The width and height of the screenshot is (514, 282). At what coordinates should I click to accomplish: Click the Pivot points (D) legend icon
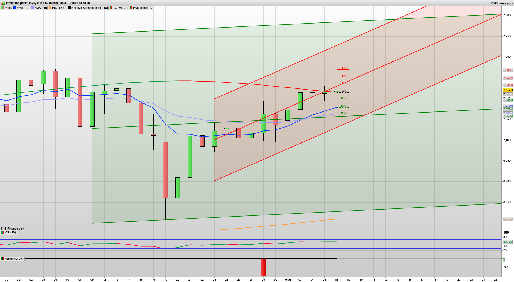pyautogui.click(x=130, y=8)
